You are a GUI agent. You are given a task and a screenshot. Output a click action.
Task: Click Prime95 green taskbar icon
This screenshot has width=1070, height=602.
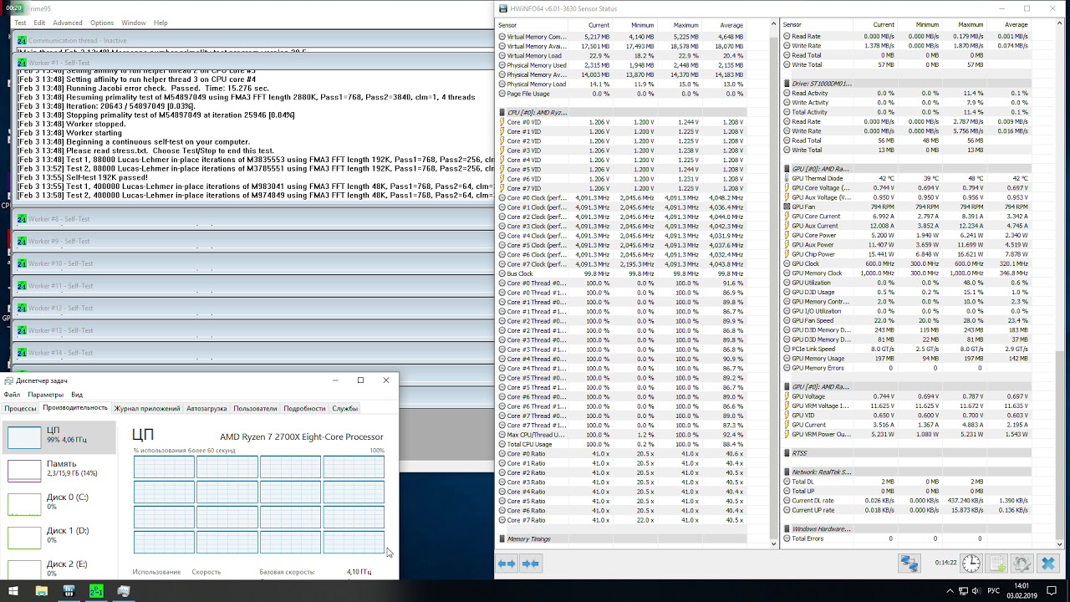click(96, 591)
